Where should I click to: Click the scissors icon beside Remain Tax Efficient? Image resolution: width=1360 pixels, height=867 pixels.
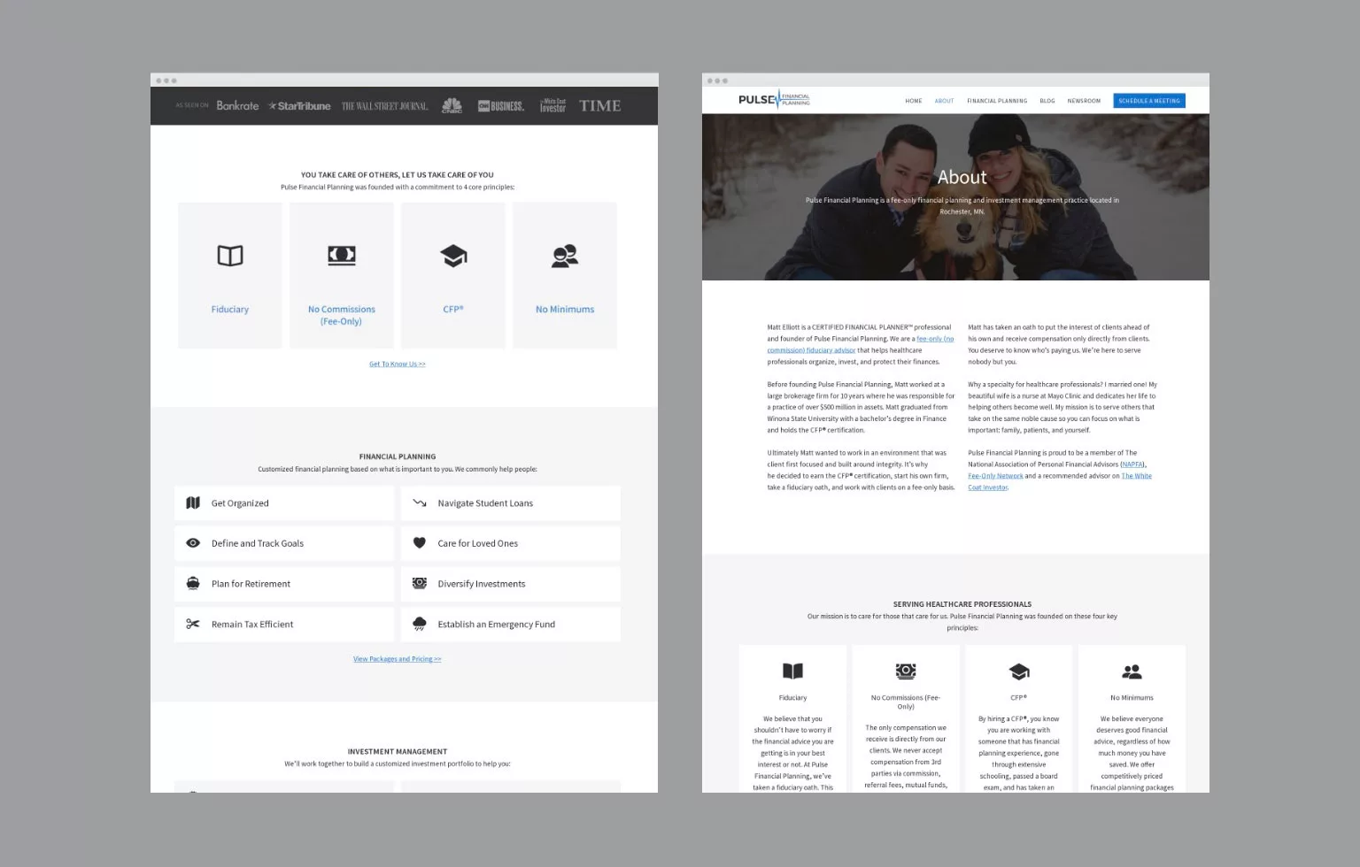coord(193,624)
